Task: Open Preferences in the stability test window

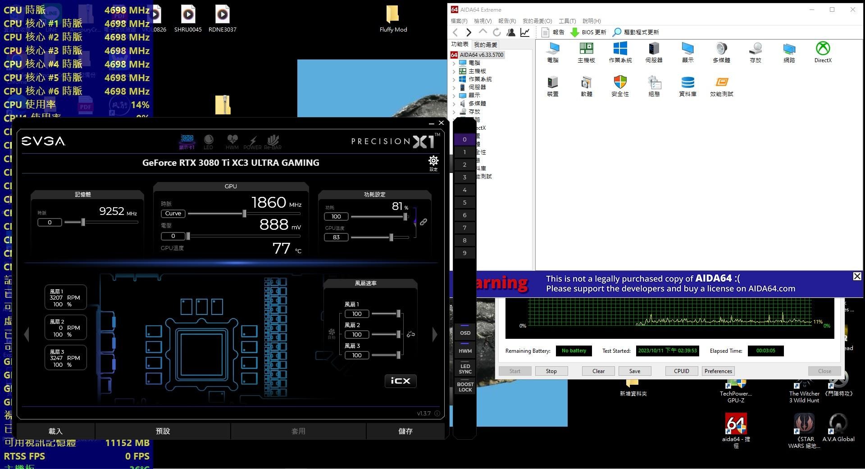Action: 718,371
